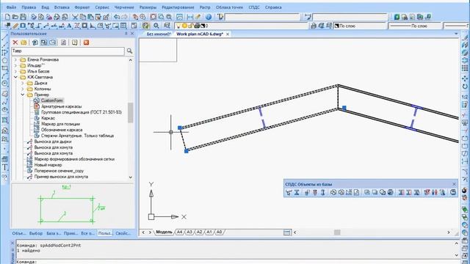Expand the Елена Романова folder
The image size is (470, 264).
[x=15, y=59]
